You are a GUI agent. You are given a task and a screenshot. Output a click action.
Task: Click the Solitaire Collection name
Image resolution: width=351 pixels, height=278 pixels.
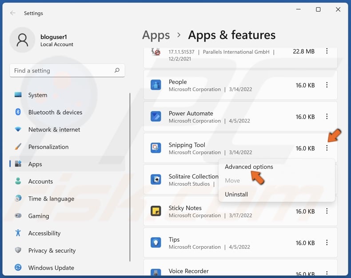[193, 176]
